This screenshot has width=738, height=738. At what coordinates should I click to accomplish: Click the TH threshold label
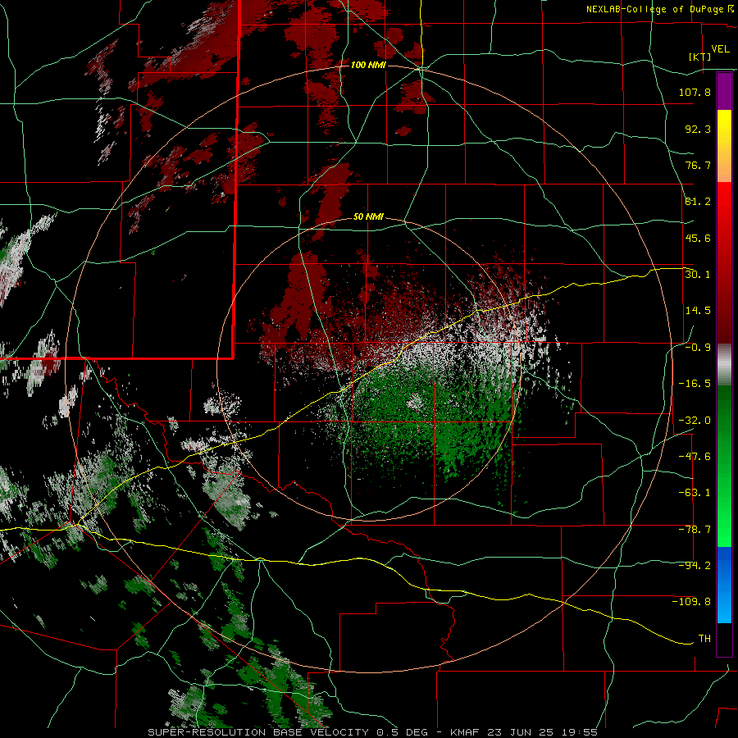(704, 639)
